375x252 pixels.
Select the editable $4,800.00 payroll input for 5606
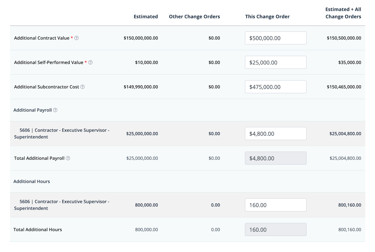pyautogui.click(x=275, y=134)
